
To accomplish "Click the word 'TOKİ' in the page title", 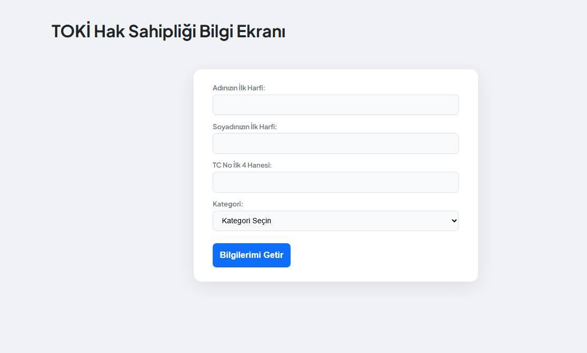I will 71,32.
